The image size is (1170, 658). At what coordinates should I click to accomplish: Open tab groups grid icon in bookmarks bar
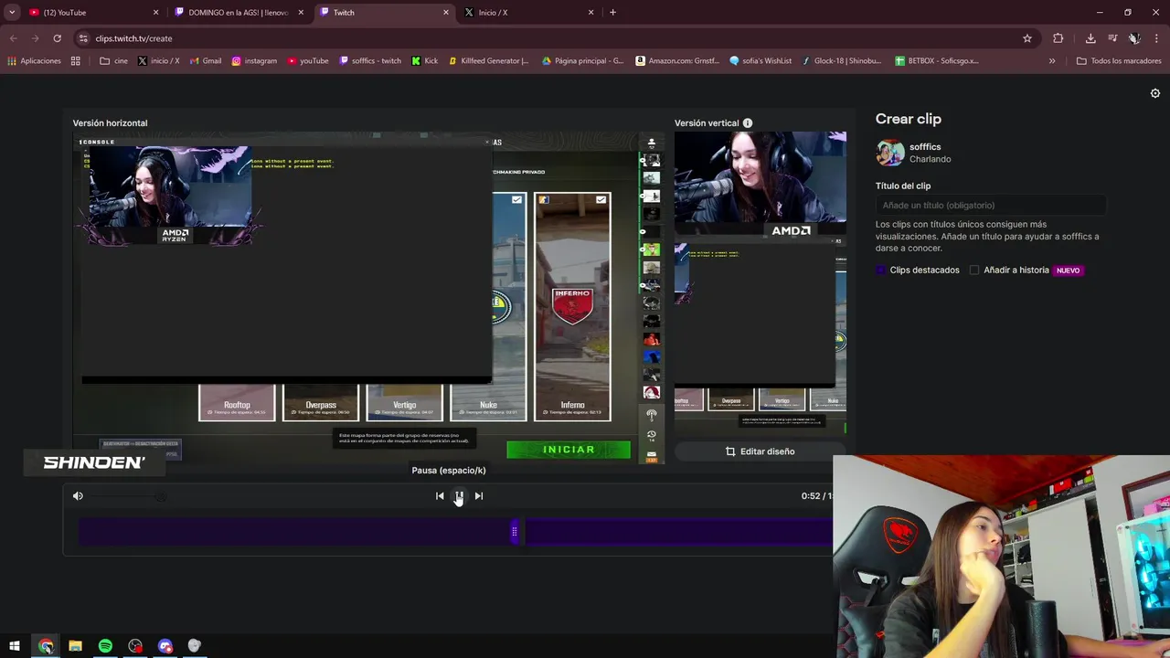coord(75,61)
